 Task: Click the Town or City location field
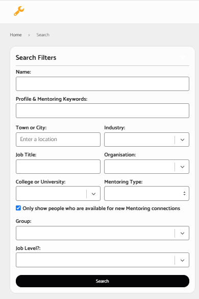point(58,140)
